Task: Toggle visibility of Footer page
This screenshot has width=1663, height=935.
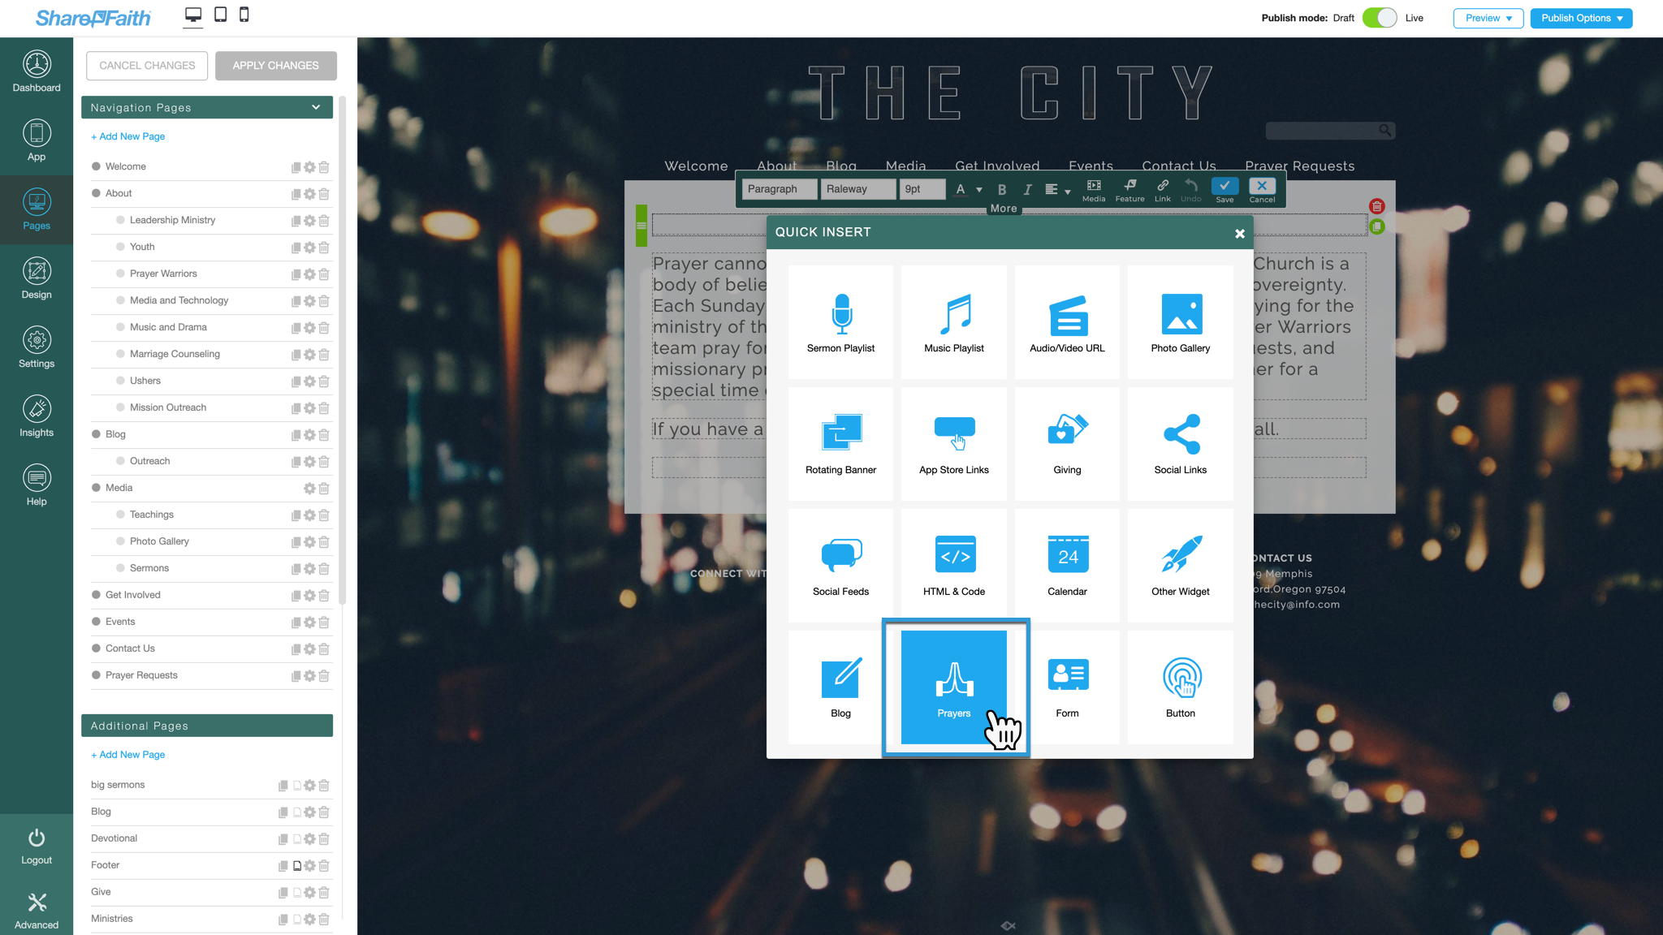Action: point(297,866)
